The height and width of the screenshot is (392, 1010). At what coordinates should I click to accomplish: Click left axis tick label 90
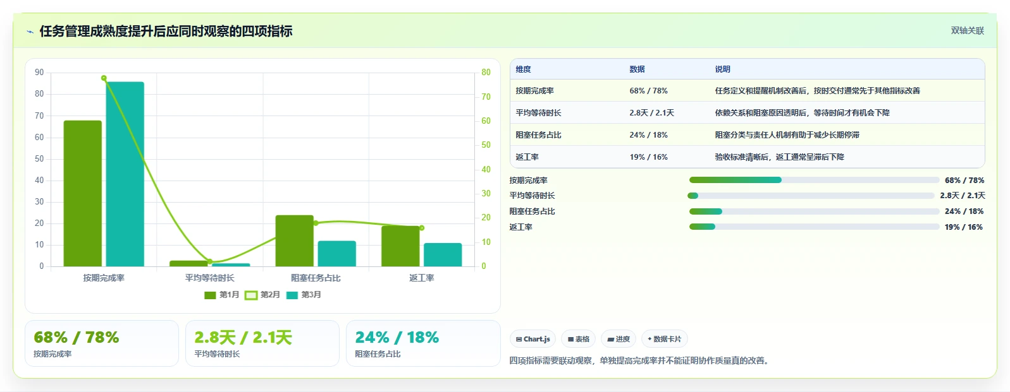(x=39, y=73)
